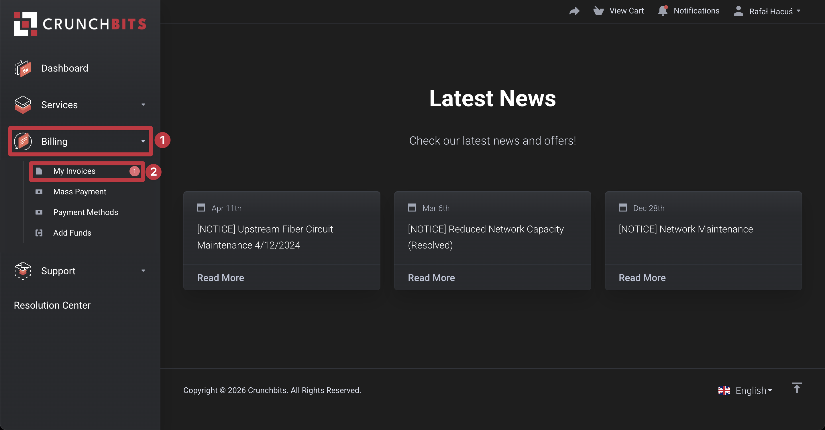The height and width of the screenshot is (430, 825).
Task: Read More on Network Maintenance notice
Action: (642, 278)
